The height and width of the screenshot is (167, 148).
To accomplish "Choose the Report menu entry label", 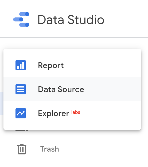I will pos(51,65).
